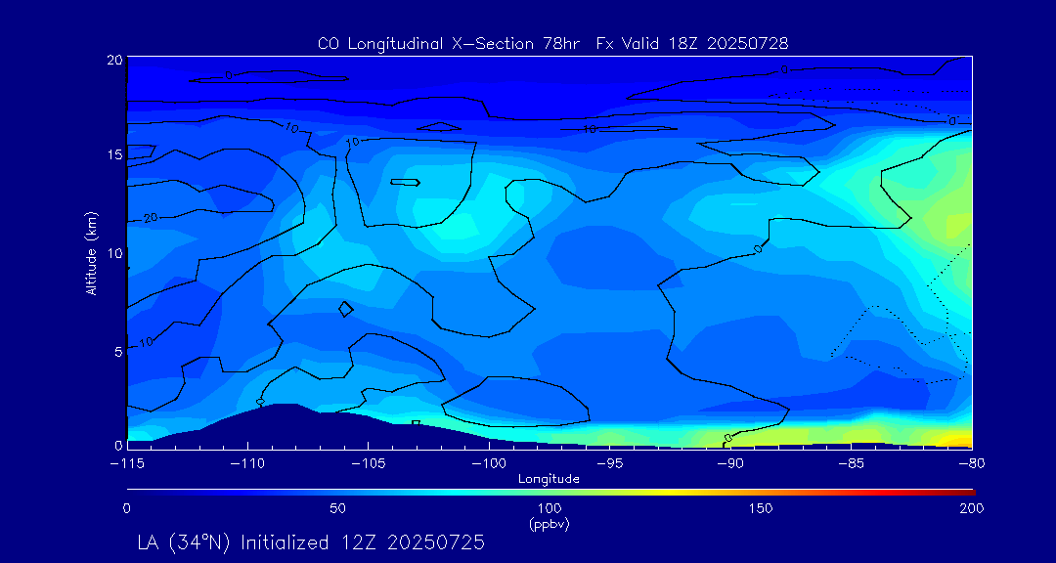Image resolution: width=1056 pixels, height=563 pixels.
Task: Click the '-95' longitude tick label
Action: 609,464
